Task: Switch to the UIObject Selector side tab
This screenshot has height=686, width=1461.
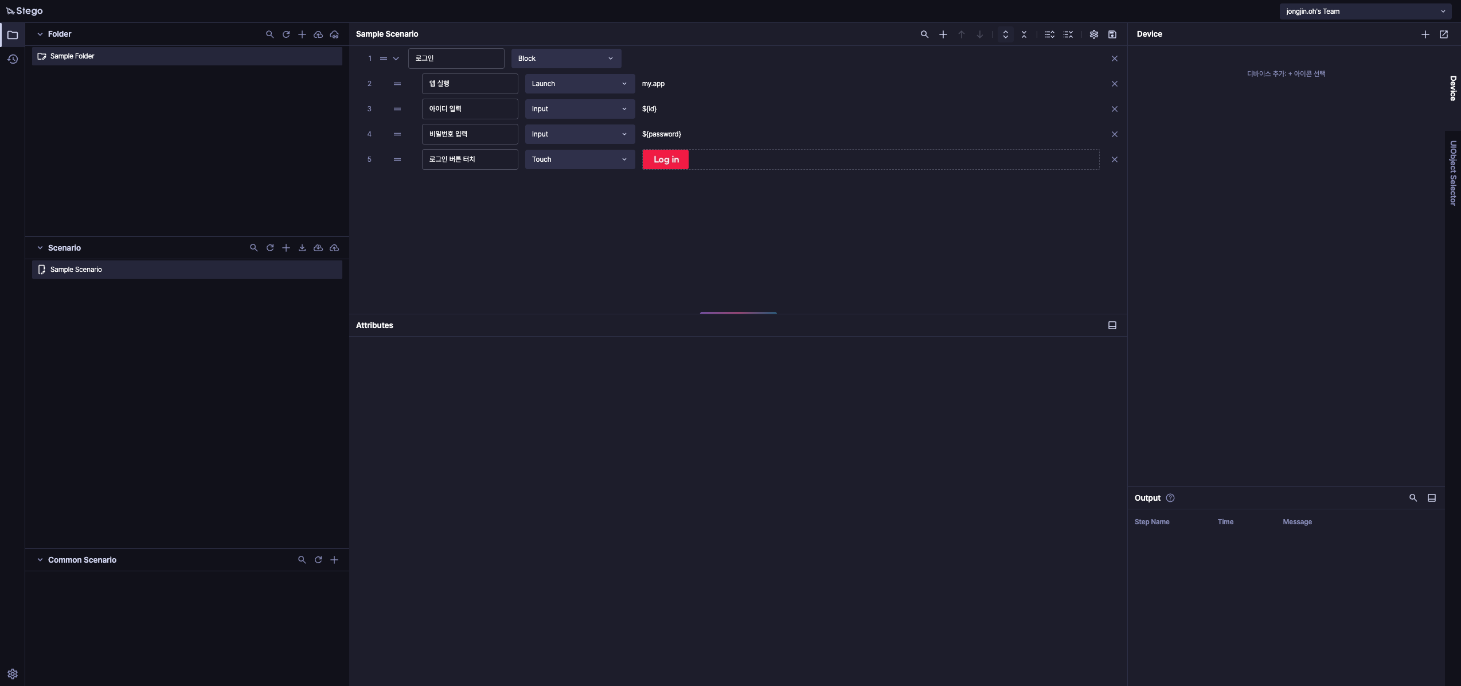Action: pyautogui.click(x=1453, y=173)
